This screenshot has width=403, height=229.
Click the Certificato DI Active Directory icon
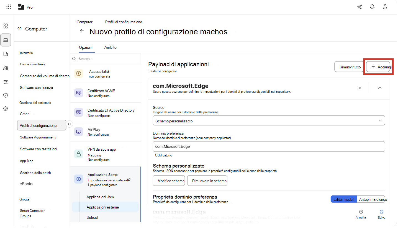[x=79, y=112]
